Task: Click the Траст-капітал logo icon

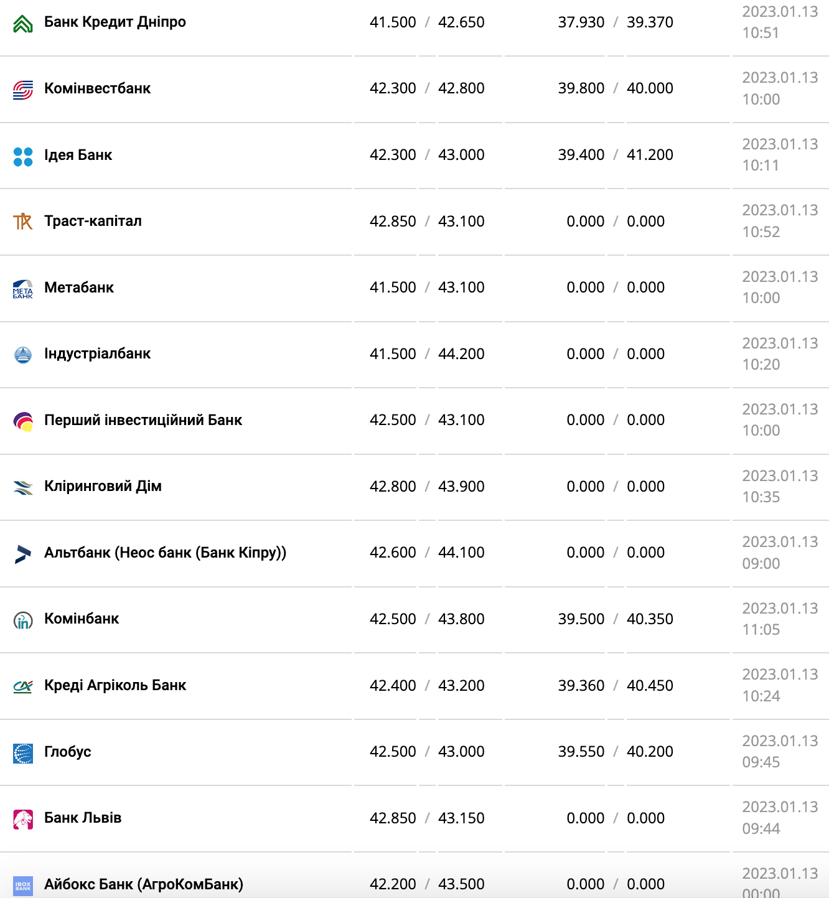Action: [23, 222]
